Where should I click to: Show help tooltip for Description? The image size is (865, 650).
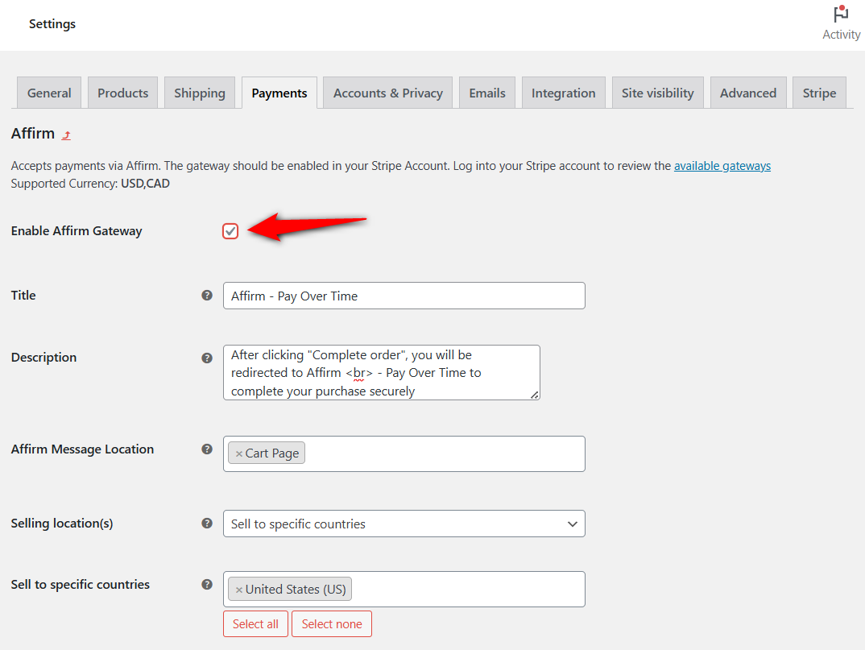207,358
